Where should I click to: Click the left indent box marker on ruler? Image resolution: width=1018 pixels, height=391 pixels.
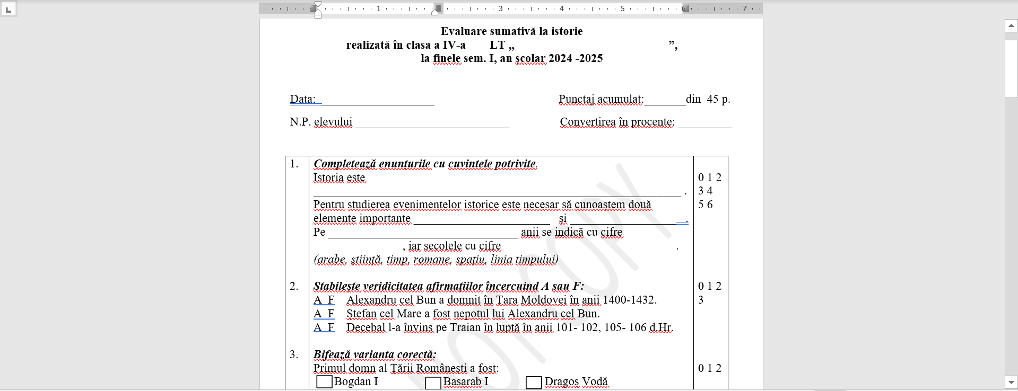click(x=318, y=16)
